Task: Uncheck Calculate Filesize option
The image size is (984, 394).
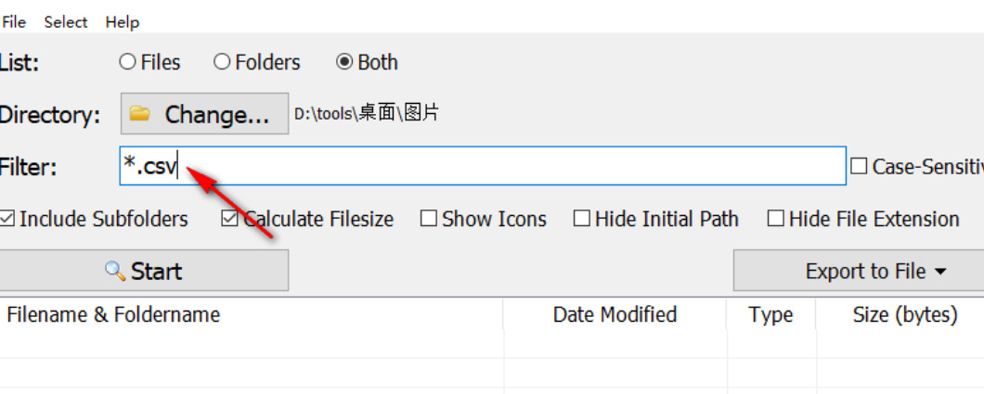Action: coord(229,220)
